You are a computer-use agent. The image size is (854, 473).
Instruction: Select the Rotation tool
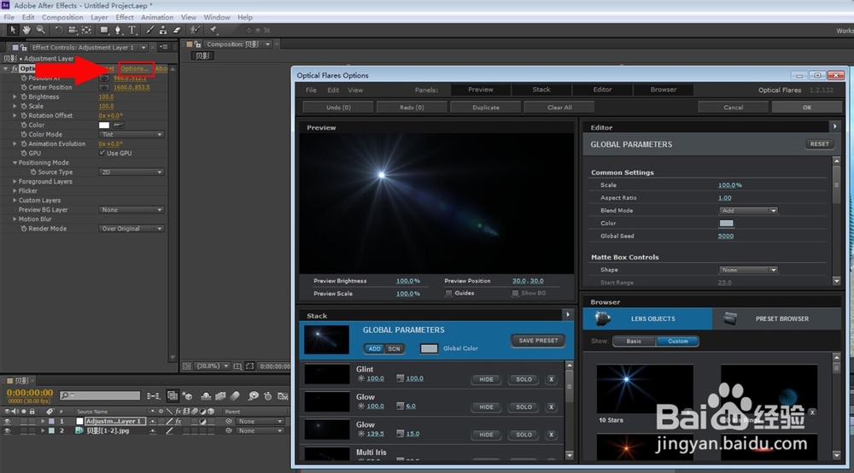[x=58, y=30]
